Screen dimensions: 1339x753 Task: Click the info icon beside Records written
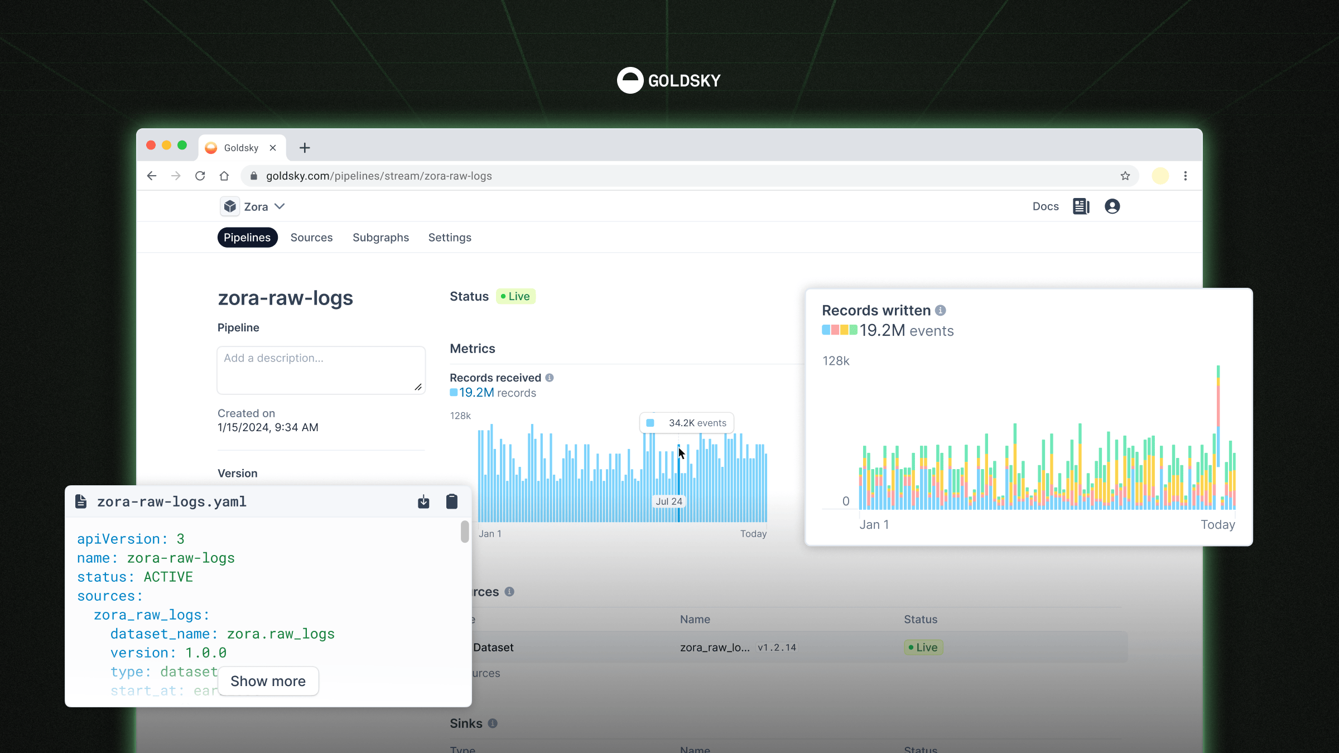(941, 310)
